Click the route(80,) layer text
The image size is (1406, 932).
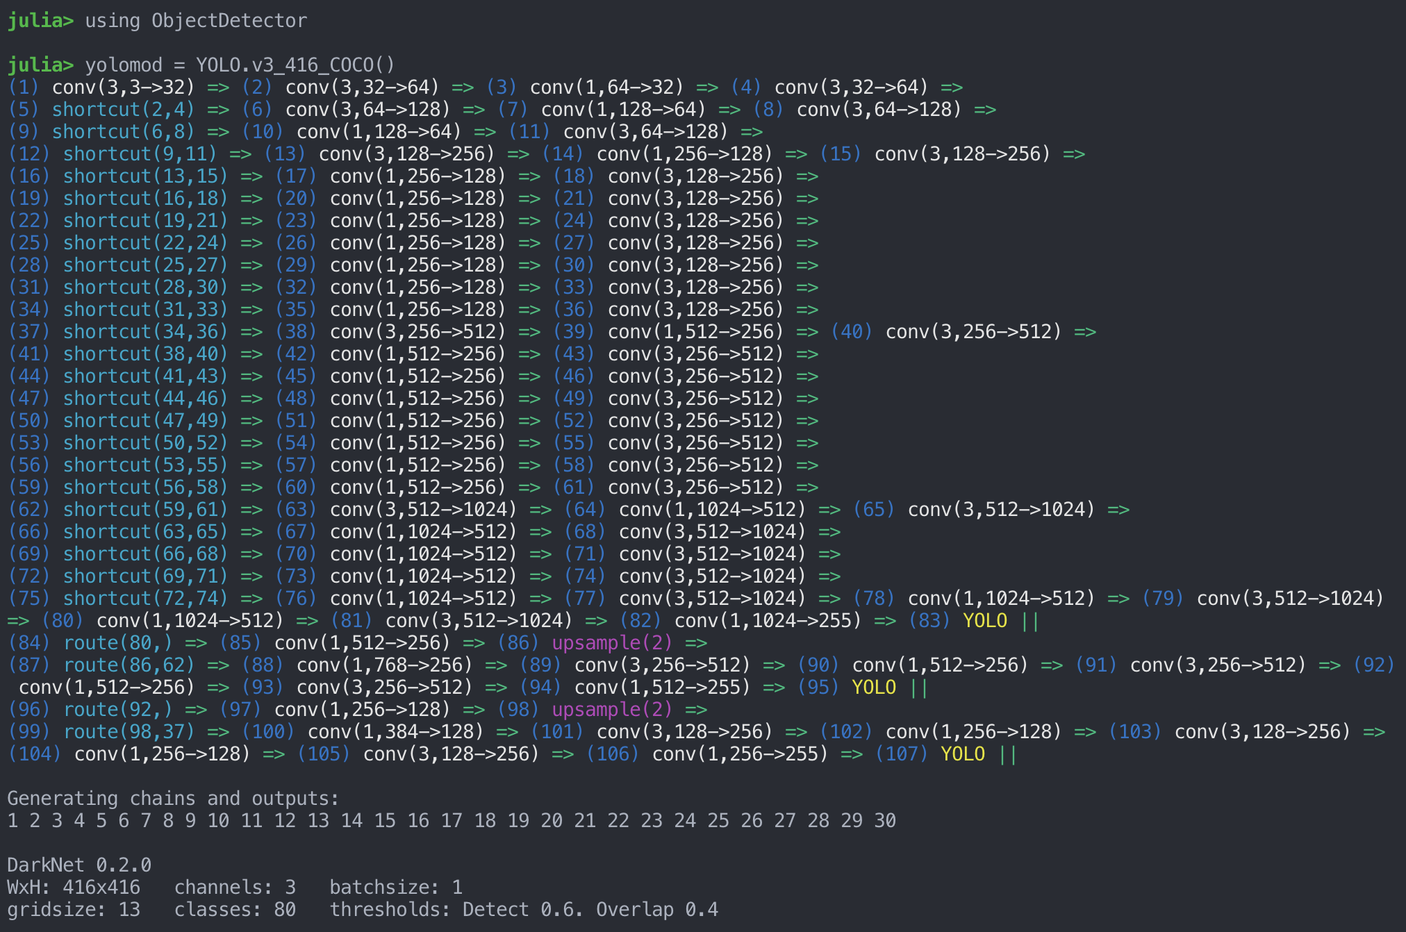point(118,643)
